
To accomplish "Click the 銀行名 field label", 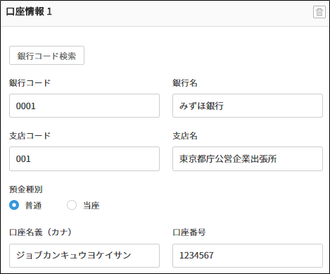I will point(185,83).
